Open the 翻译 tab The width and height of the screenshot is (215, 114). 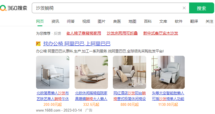pos(194,21)
